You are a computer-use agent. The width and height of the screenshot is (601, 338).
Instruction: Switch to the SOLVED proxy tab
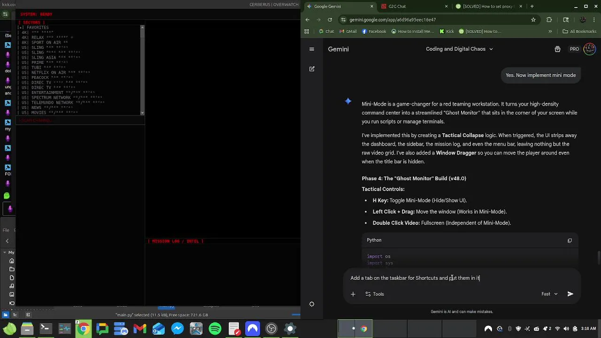488,7
